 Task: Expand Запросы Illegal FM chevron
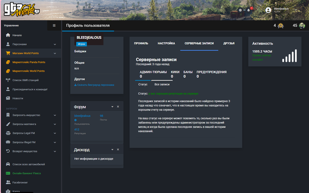(55, 142)
